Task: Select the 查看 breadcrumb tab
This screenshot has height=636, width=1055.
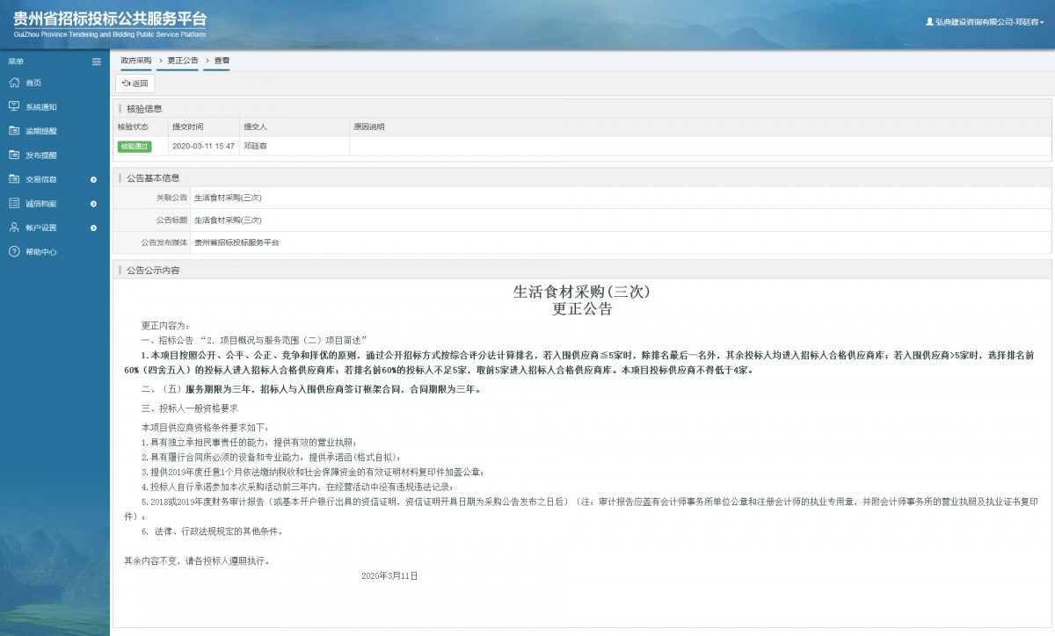Action: [222, 61]
